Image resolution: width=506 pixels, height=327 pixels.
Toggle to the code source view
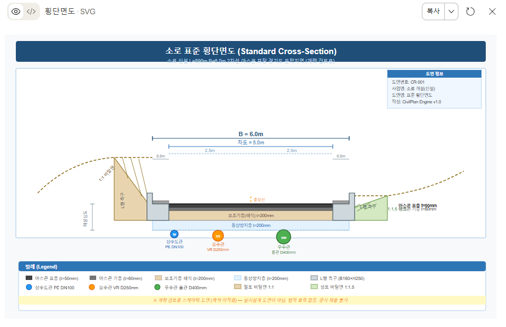point(32,11)
